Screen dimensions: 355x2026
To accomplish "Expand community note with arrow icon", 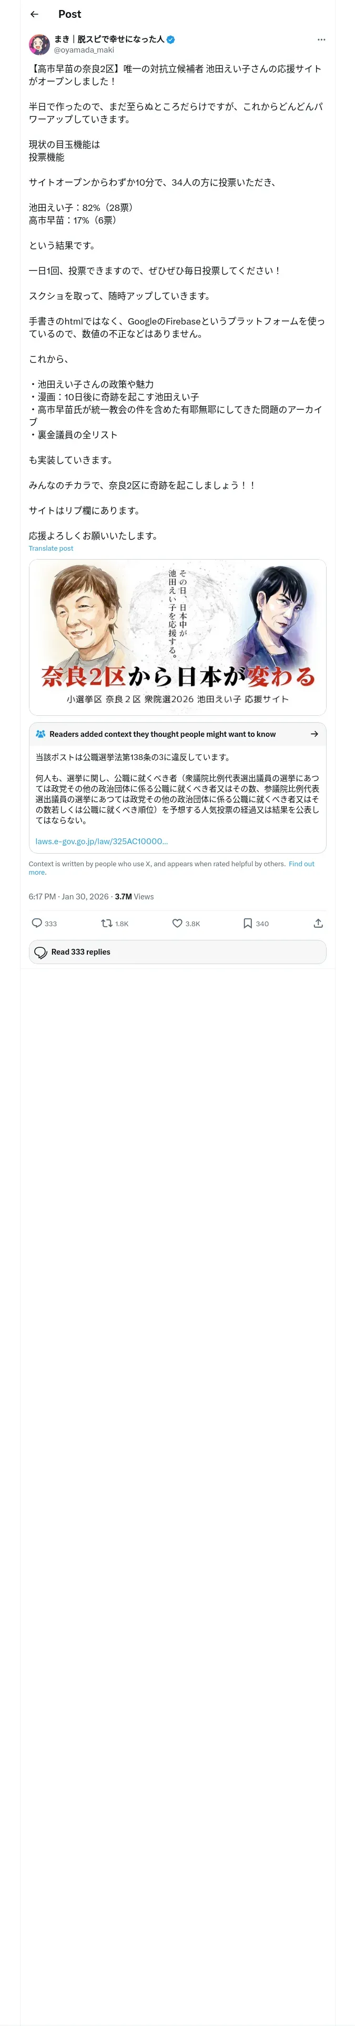I will pyautogui.click(x=314, y=734).
